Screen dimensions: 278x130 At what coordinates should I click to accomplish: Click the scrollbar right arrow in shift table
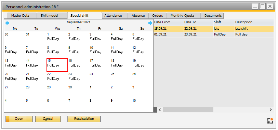click(x=271, y=110)
